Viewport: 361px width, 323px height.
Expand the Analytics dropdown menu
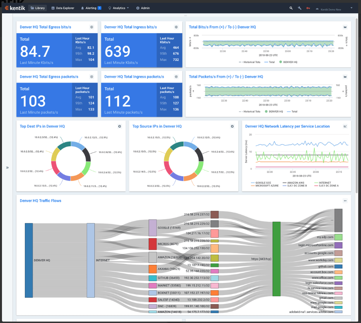pos(119,8)
